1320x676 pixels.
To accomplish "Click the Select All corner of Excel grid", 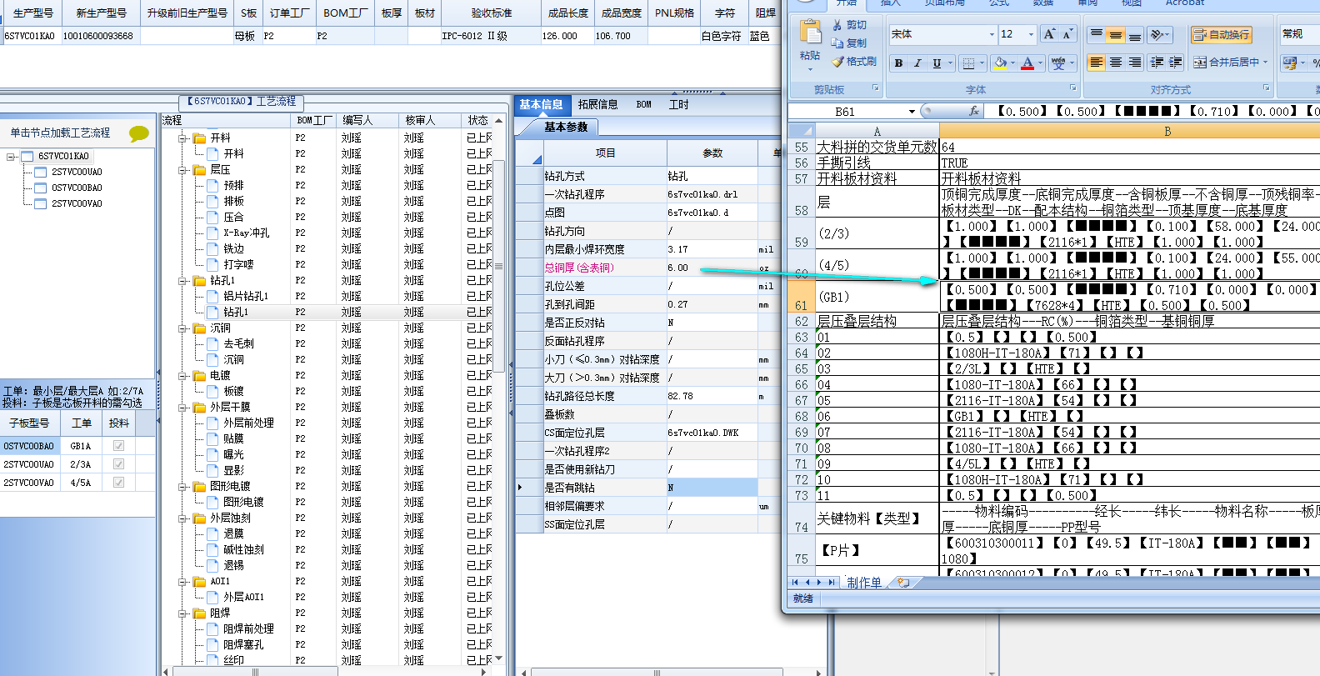I will [x=802, y=131].
